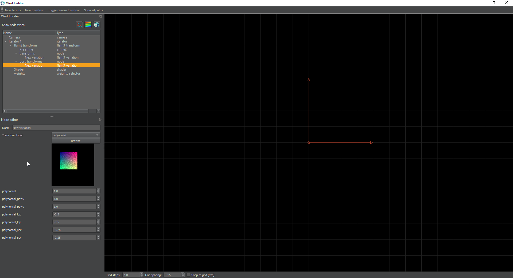The image size is (513, 278).
Task: Decrease the polynomial_scy value stepper
Action: tap(98, 239)
